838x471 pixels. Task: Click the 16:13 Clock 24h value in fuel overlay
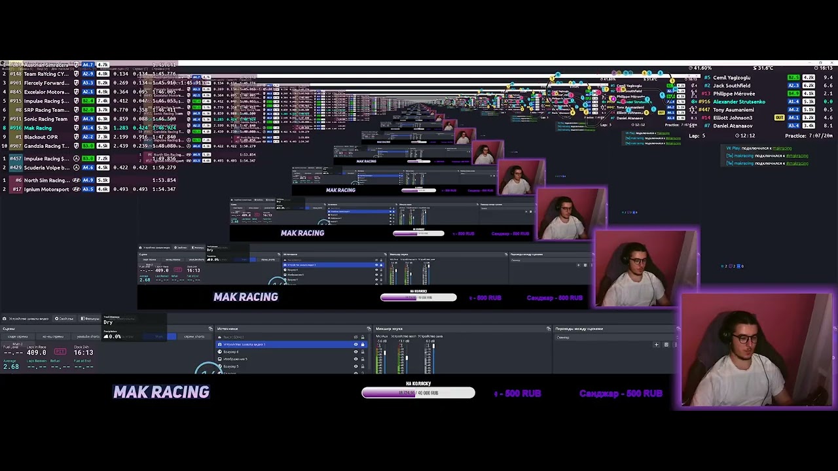[x=84, y=353]
